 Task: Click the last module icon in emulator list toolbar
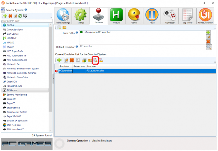pos(101,60)
